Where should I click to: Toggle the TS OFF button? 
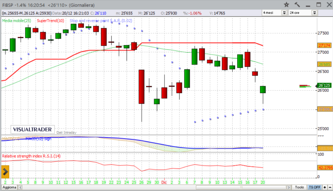tap(314, 187)
